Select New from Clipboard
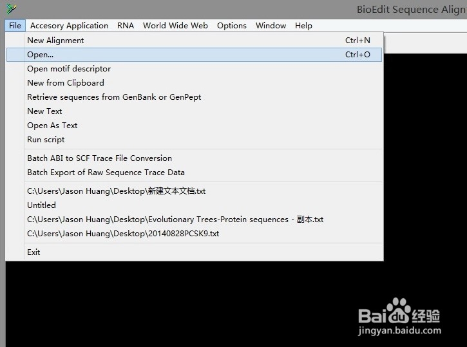This screenshot has width=467, height=347. 194,83
